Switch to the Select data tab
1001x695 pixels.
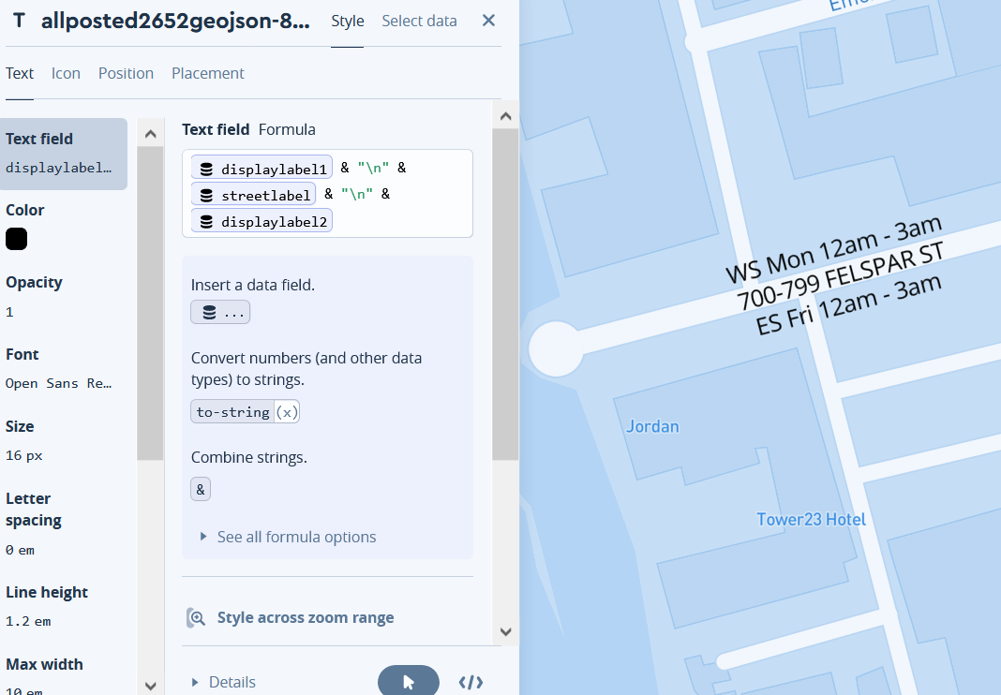tap(419, 21)
